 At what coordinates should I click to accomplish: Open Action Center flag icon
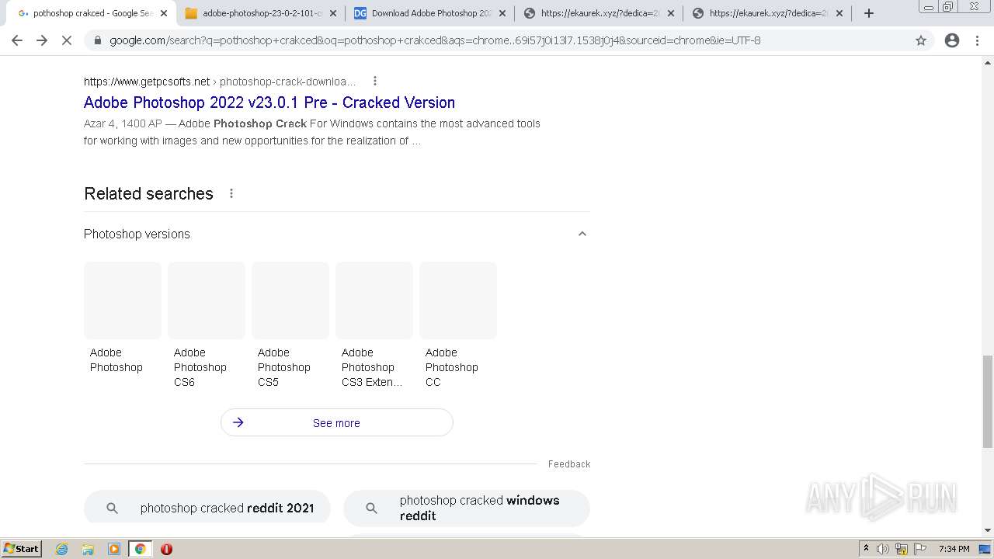[920, 549]
